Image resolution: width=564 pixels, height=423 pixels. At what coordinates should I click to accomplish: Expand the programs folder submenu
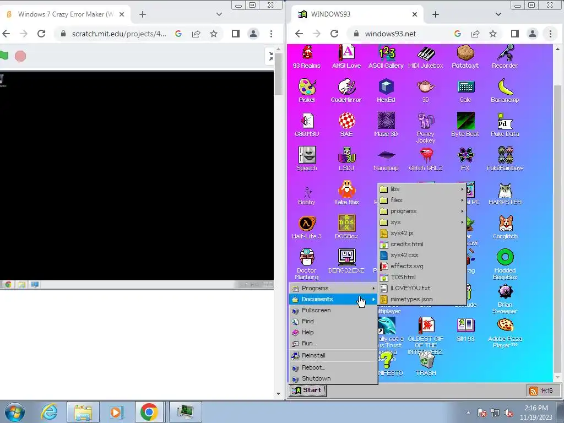coord(422,211)
